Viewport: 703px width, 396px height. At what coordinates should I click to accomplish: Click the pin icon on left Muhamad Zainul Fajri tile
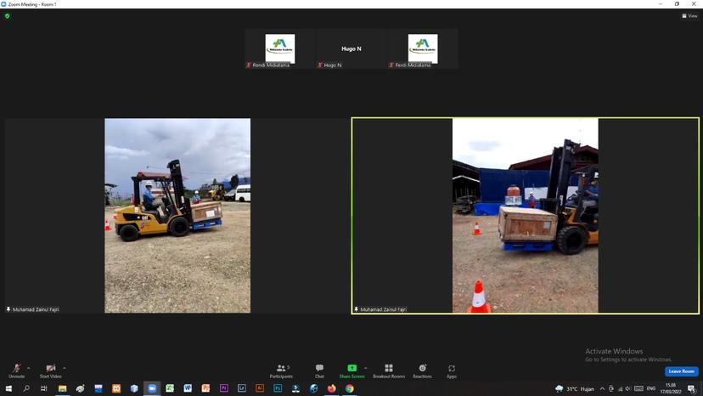[8, 309]
